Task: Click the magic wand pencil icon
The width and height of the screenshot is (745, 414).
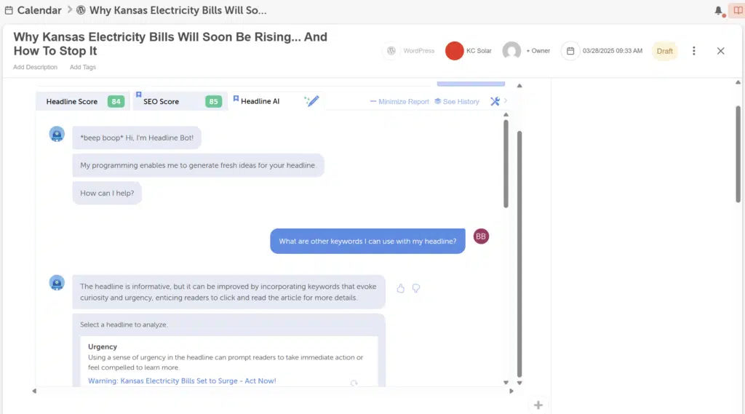Action: click(312, 101)
